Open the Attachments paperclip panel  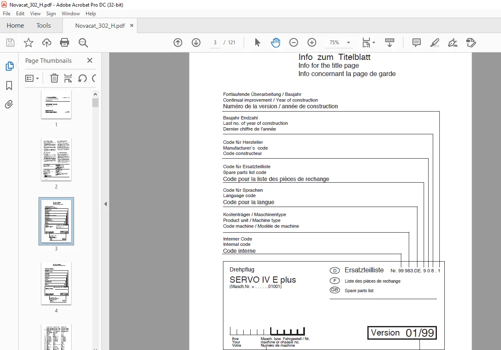9,105
